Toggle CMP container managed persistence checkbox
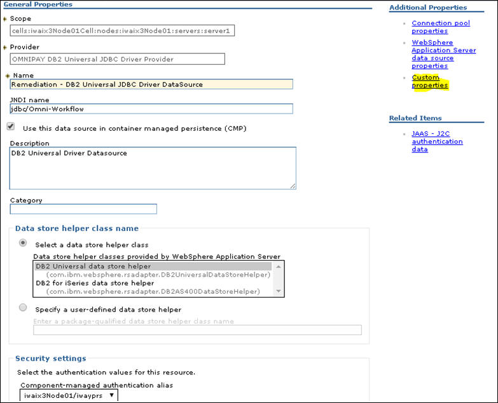498x403 pixels. click(x=11, y=126)
